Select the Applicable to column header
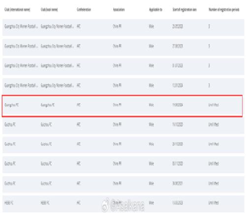The height and width of the screenshot is (217, 246). point(155,10)
